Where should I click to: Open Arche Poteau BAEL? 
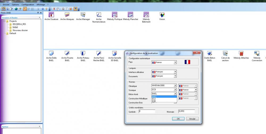pyautogui.click(x=83, y=56)
